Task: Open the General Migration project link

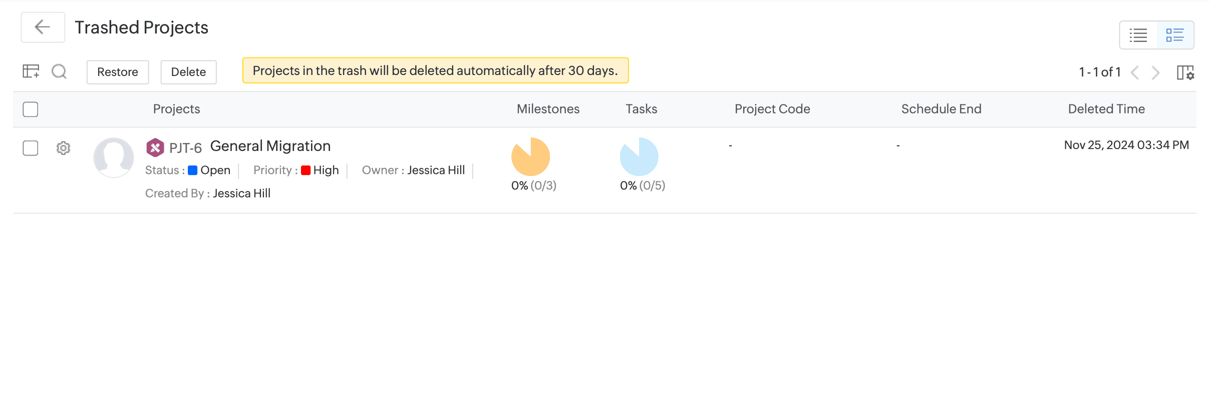Action: click(x=270, y=146)
